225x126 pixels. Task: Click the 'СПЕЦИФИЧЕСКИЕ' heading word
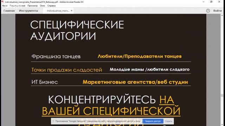tap(77, 25)
